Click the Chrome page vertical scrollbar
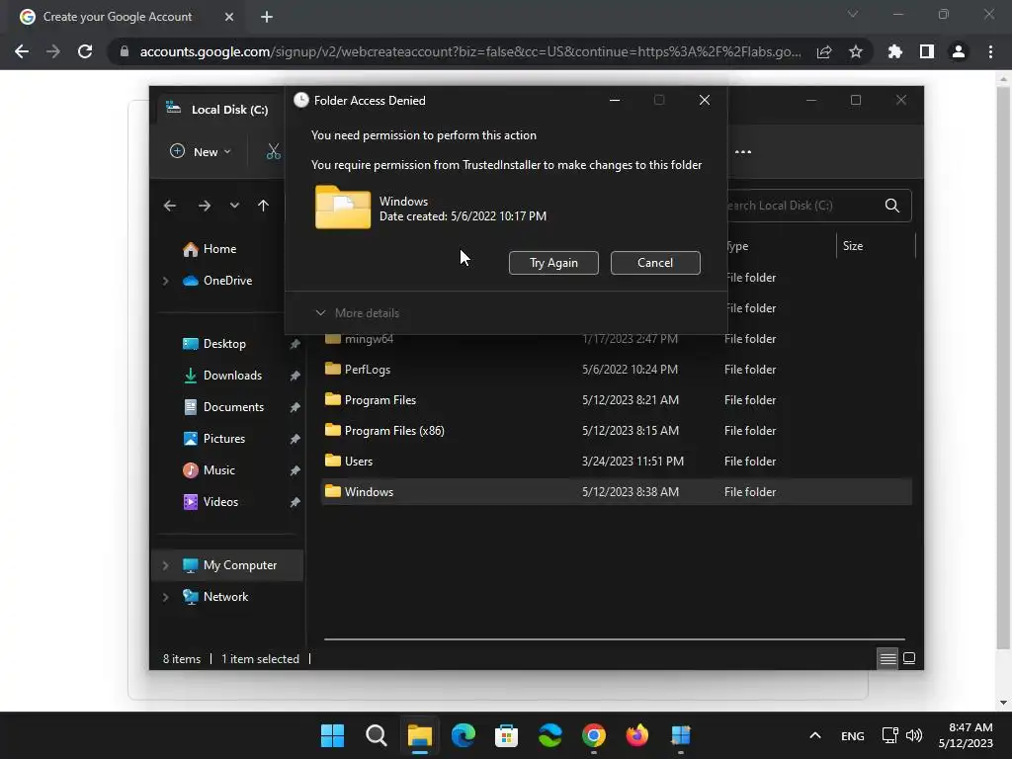 1003,368
